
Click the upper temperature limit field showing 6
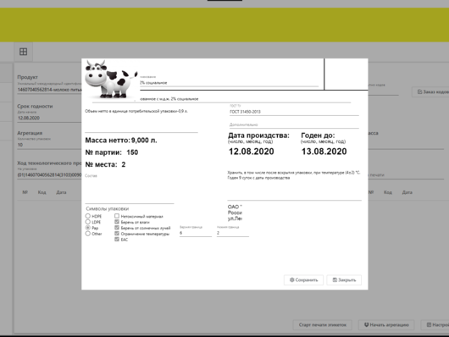[x=196, y=233]
